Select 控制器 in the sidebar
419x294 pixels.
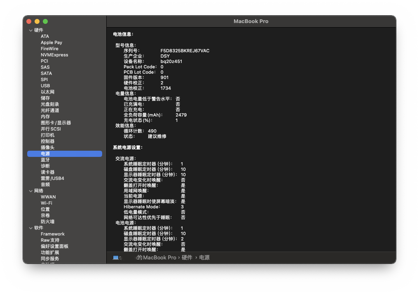(47, 141)
